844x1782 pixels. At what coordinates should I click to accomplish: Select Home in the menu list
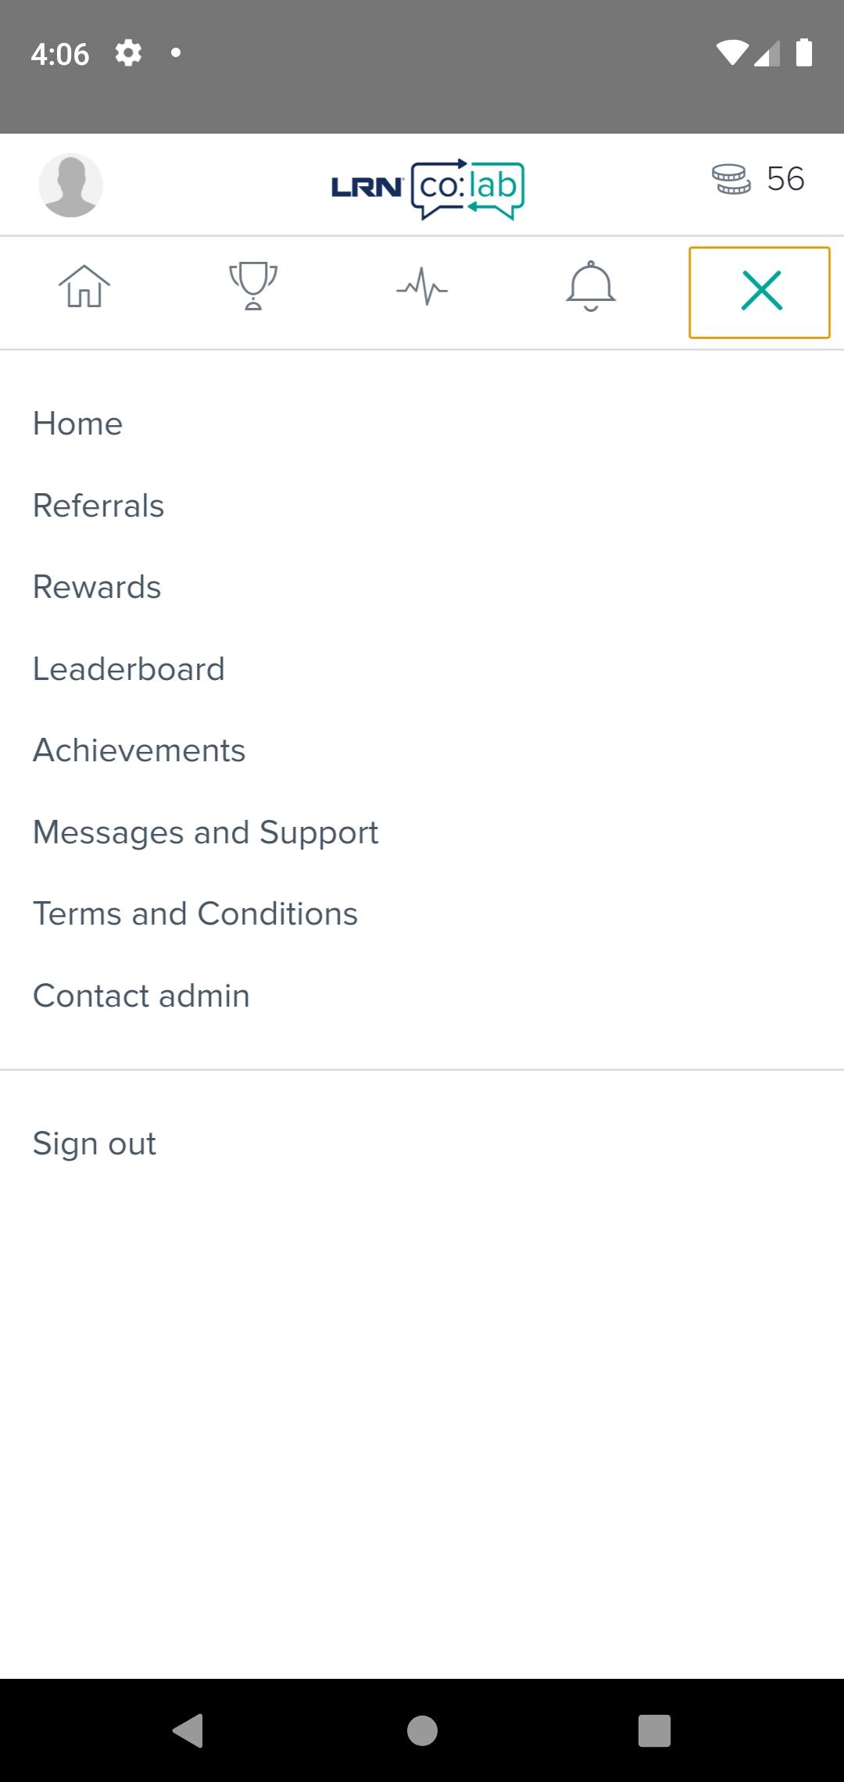pos(78,424)
